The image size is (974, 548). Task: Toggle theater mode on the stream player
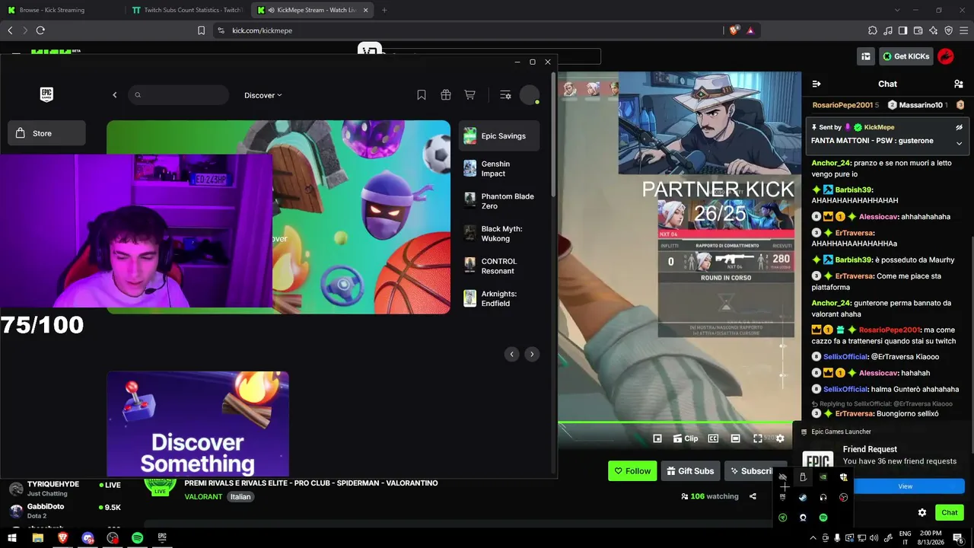tap(735, 438)
